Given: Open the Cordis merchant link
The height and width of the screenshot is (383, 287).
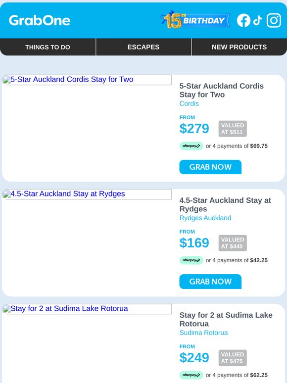Looking at the screenshot, I should click(189, 103).
